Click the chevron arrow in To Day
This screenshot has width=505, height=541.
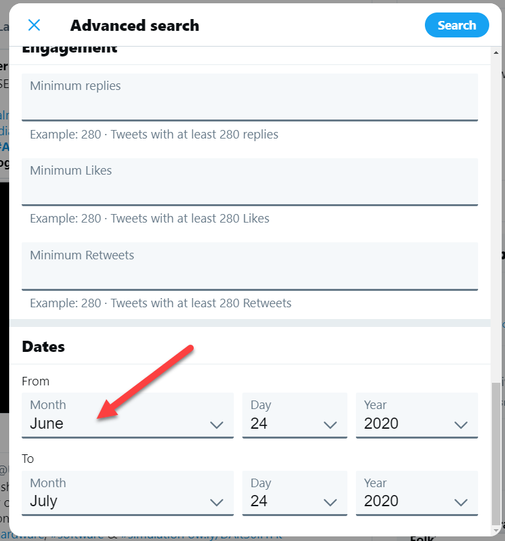pos(330,502)
